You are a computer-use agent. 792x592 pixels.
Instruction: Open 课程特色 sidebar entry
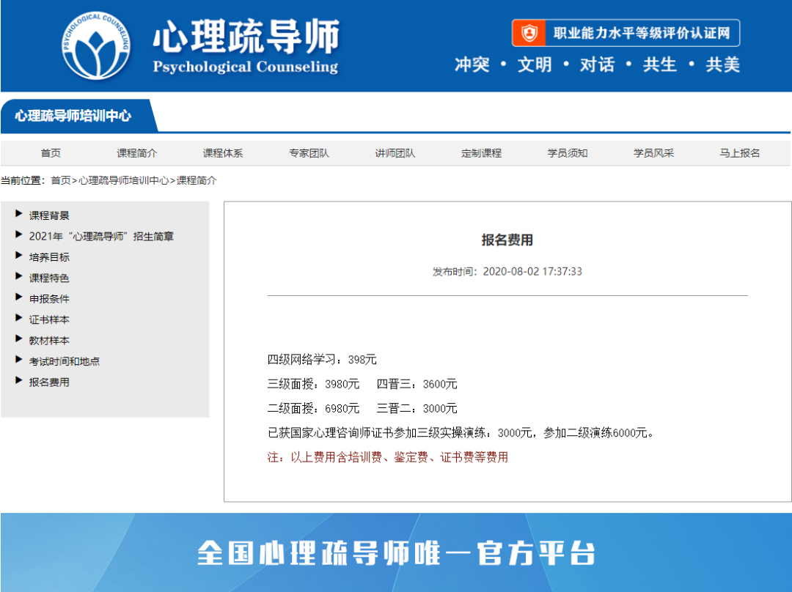click(x=49, y=278)
